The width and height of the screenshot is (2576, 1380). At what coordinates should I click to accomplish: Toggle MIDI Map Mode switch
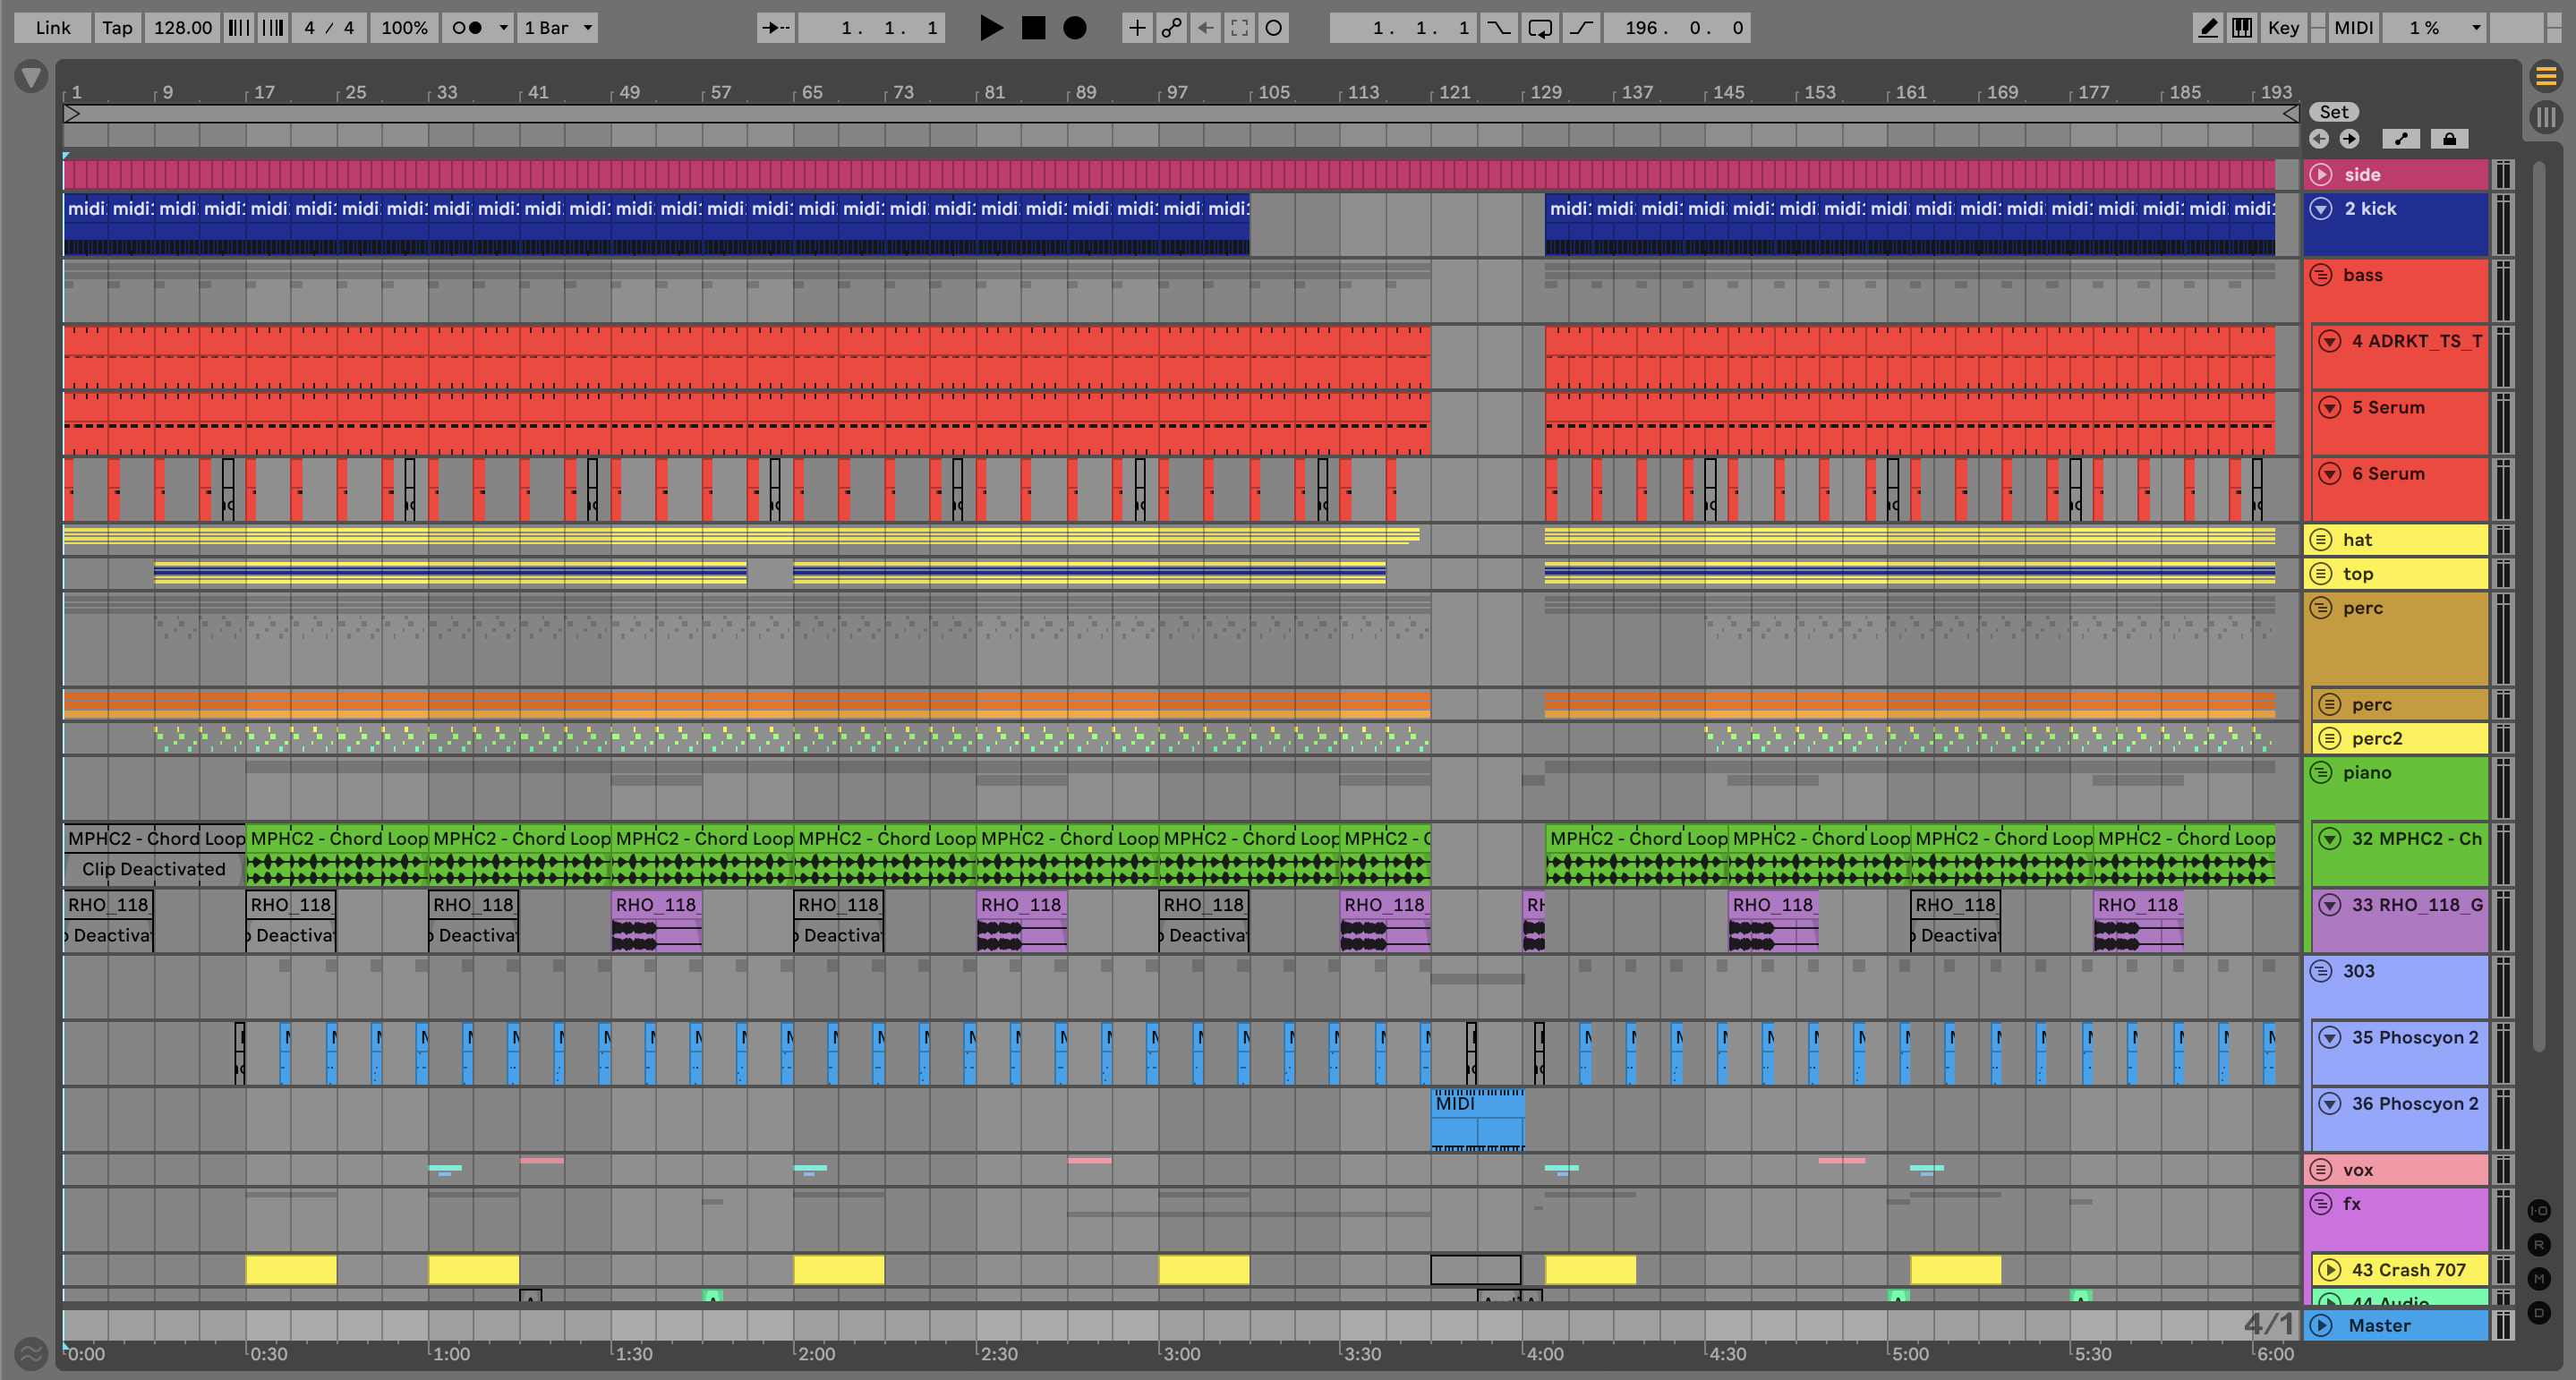coord(2353,28)
